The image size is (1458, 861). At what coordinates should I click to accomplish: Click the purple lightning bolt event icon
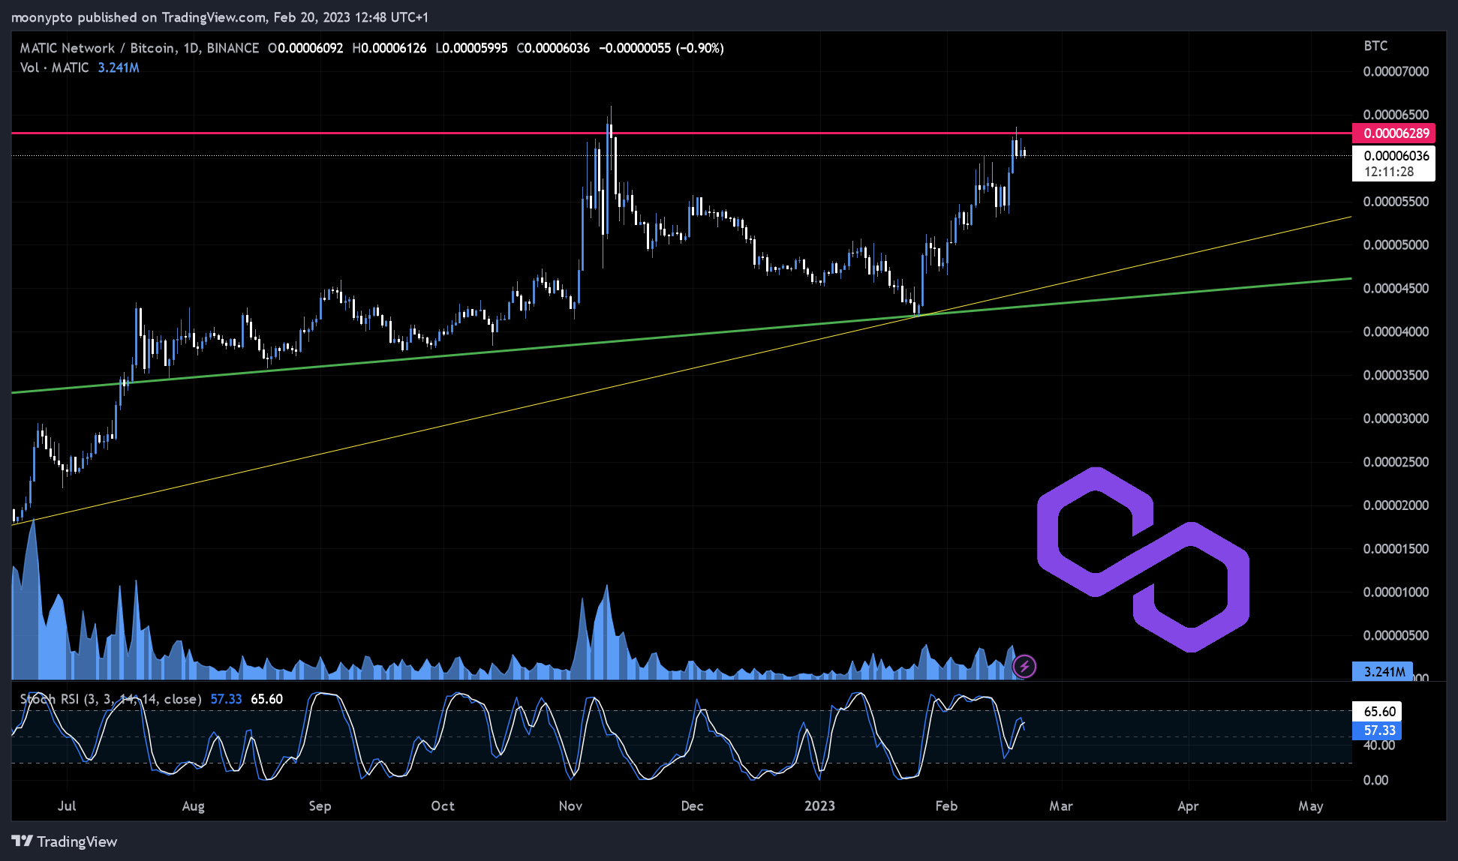click(1024, 666)
